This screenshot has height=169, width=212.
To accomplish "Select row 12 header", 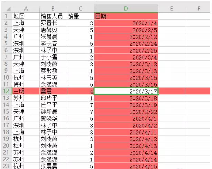I will click(x=7, y=91).
